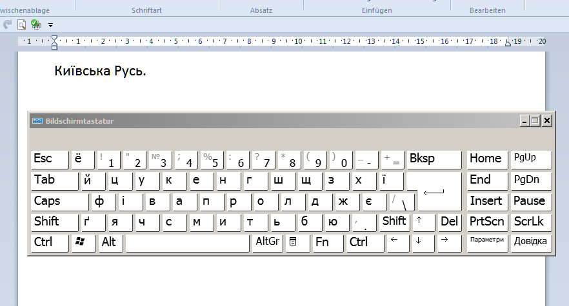
Task: Click the period comma key
Action: (364, 222)
